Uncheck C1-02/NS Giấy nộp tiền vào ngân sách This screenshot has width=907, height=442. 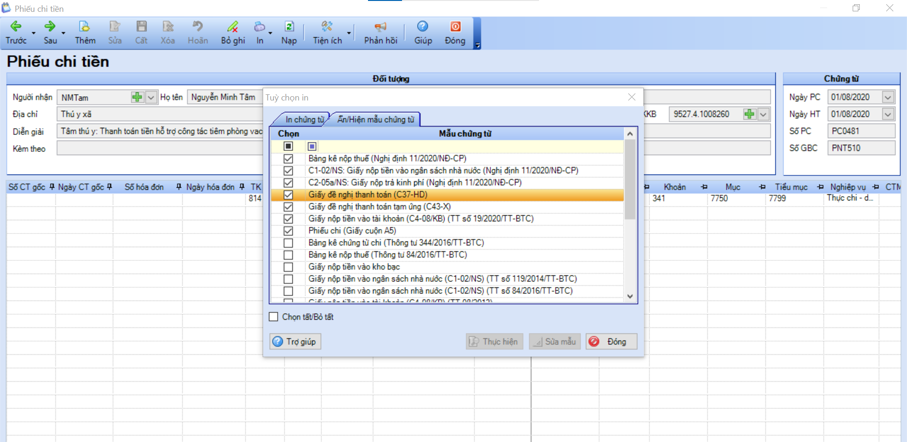coord(288,171)
